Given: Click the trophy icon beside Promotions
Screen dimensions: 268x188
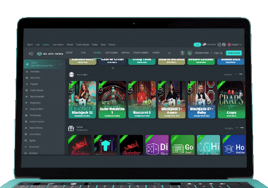Looking at the screenshot, I should pyautogui.click(x=182, y=53).
